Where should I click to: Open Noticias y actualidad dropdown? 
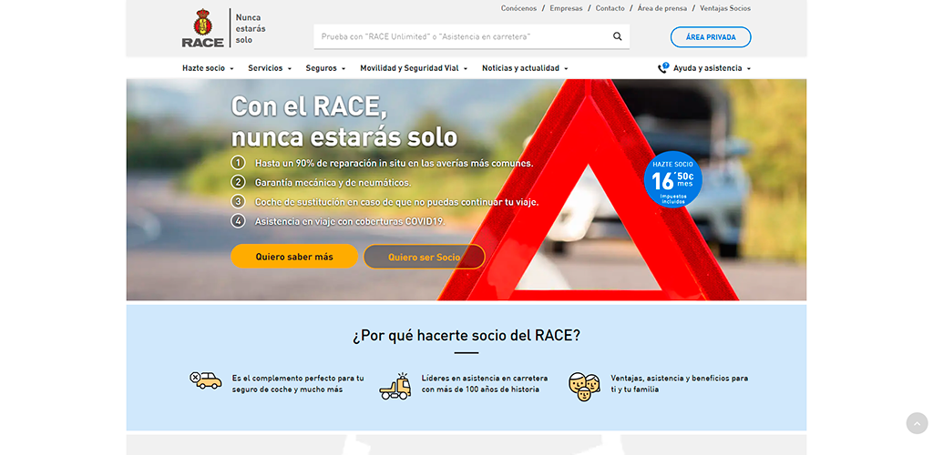pos(525,68)
